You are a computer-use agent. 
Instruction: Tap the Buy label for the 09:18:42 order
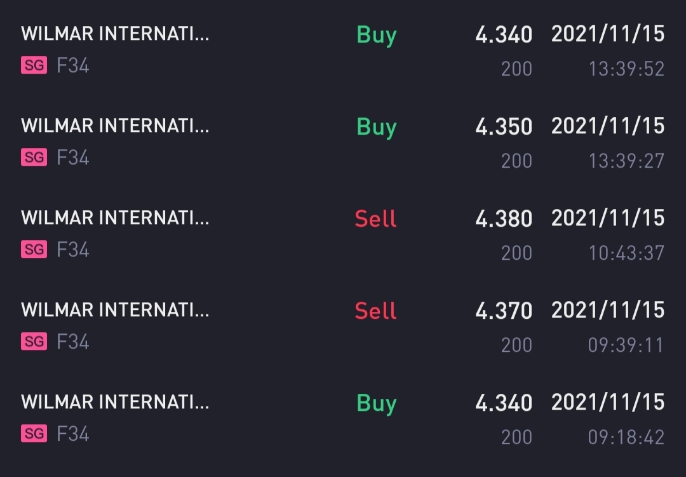(377, 403)
